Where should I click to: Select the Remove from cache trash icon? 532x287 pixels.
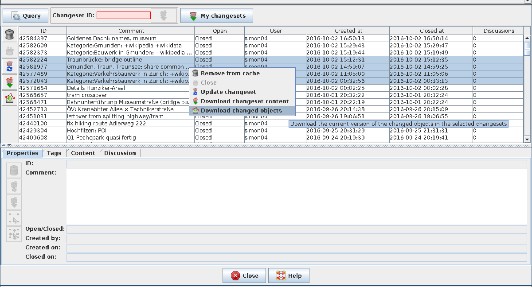click(9, 34)
